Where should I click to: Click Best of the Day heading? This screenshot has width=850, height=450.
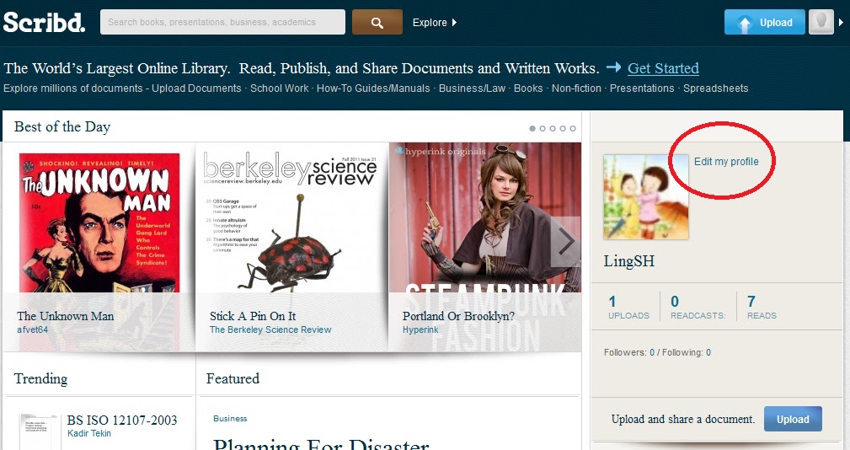(62, 127)
